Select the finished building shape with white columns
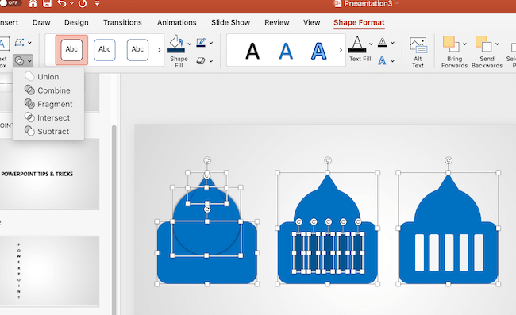 [449, 229]
